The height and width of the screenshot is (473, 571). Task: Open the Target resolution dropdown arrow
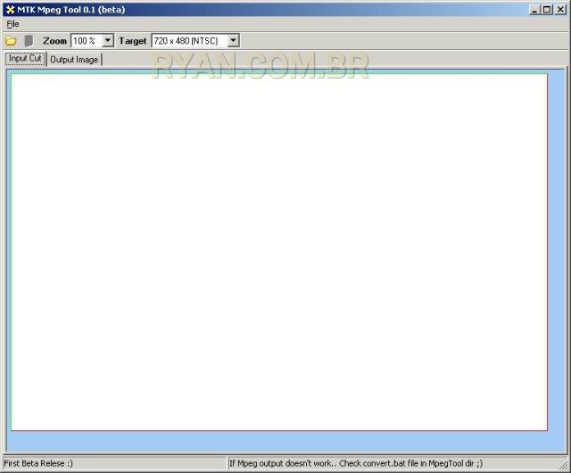click(233, 41)
